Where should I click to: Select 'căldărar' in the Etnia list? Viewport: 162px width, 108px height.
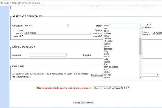tap(121, 38)
